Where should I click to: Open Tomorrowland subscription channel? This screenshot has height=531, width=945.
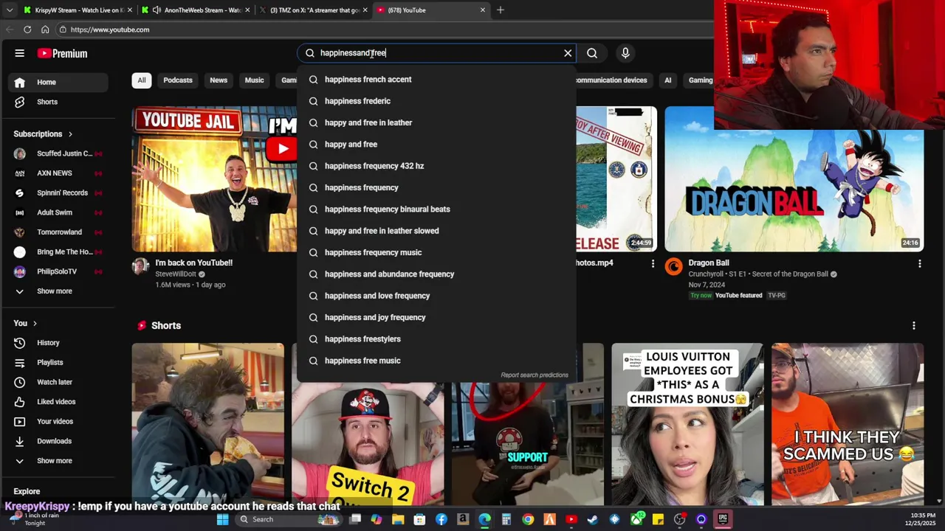pyautogui.click(x=58, y=232)
